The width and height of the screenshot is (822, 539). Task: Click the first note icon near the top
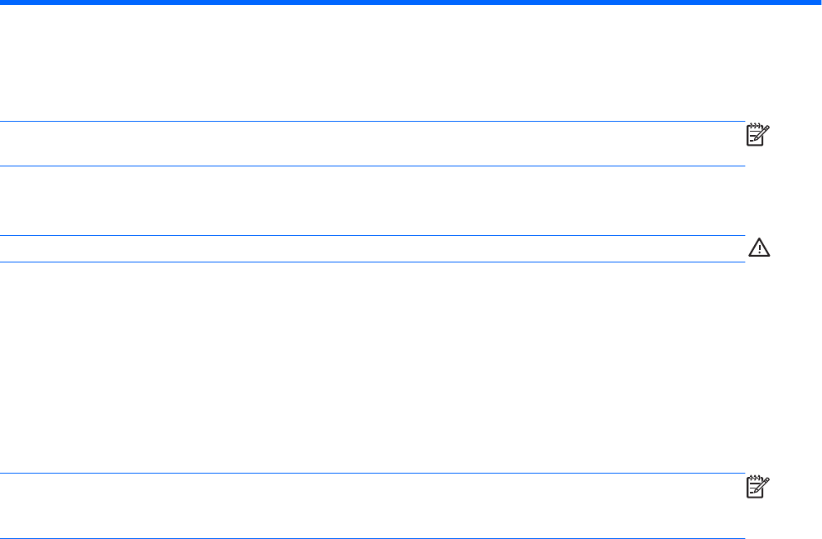coord(757,137)
